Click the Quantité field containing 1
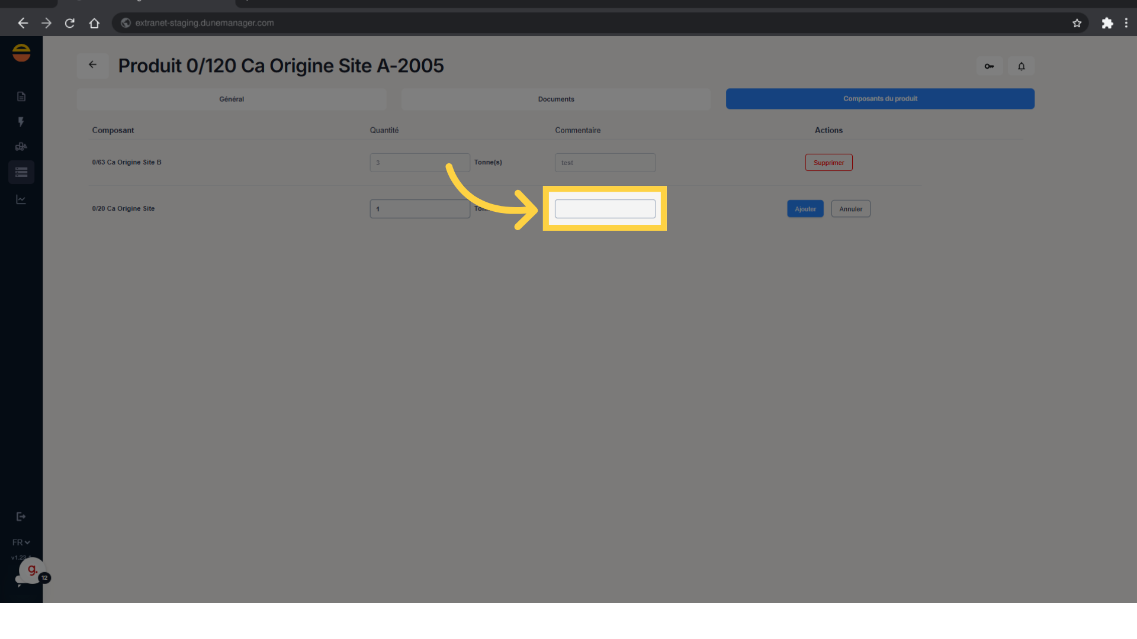This screenshot has height=639, width=1137. click(419, 209)
